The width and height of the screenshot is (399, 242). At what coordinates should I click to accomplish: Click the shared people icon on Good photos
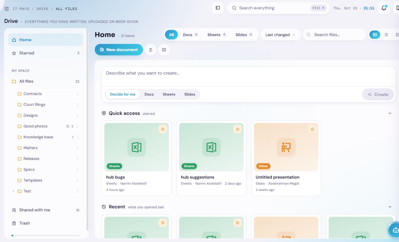pos(68,126)
